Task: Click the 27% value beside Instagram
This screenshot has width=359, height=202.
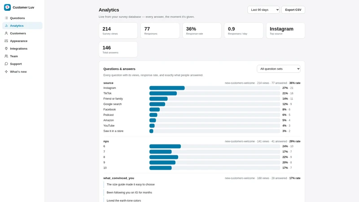Action: pyautogui.click(x=285, y=88)
